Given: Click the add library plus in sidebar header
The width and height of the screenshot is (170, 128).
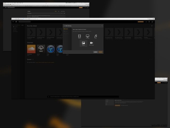Looking at the screenshot, I should coord(21,25).
